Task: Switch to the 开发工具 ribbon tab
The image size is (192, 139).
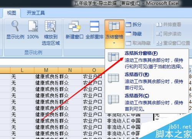Action: (x=36, y=13)
